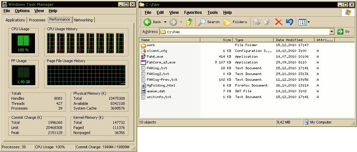Open Explorer Favorites menu

tap(193, 13)
